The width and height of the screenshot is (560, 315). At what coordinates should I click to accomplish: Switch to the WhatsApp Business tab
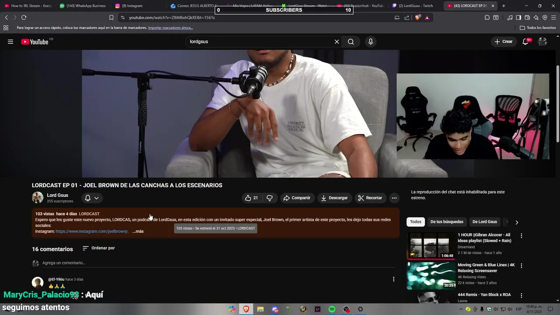click(x=82, y=6)
